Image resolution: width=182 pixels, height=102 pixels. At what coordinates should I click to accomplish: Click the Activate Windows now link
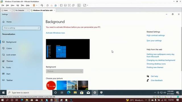(55, 33)
